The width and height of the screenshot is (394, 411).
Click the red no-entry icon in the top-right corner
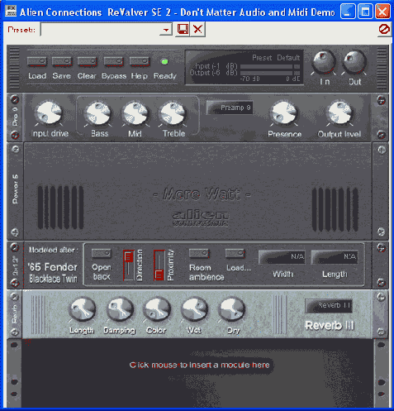point(384,29)
